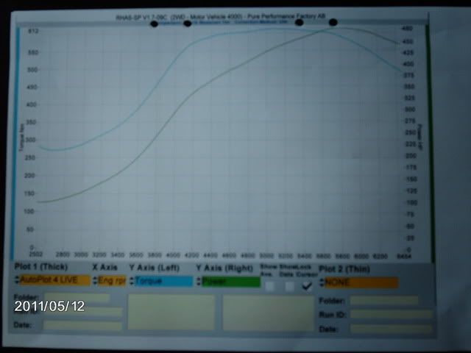Click the Plot 1 Folder field
This screenshot has width=471, height=353.
click(76, 299)
